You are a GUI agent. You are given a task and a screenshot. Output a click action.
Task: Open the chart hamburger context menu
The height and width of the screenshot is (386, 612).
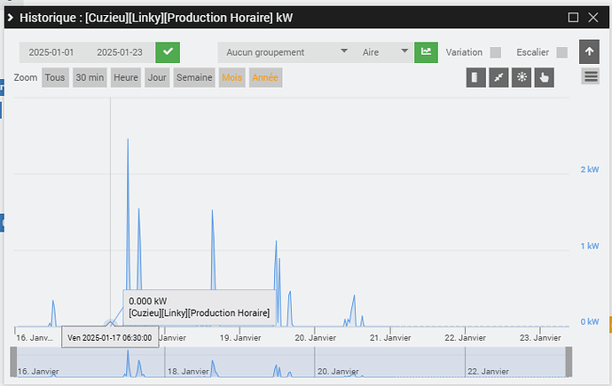point(591,76)
